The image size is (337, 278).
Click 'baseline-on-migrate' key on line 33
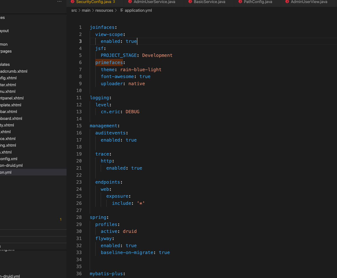click(x=127, y=252)
